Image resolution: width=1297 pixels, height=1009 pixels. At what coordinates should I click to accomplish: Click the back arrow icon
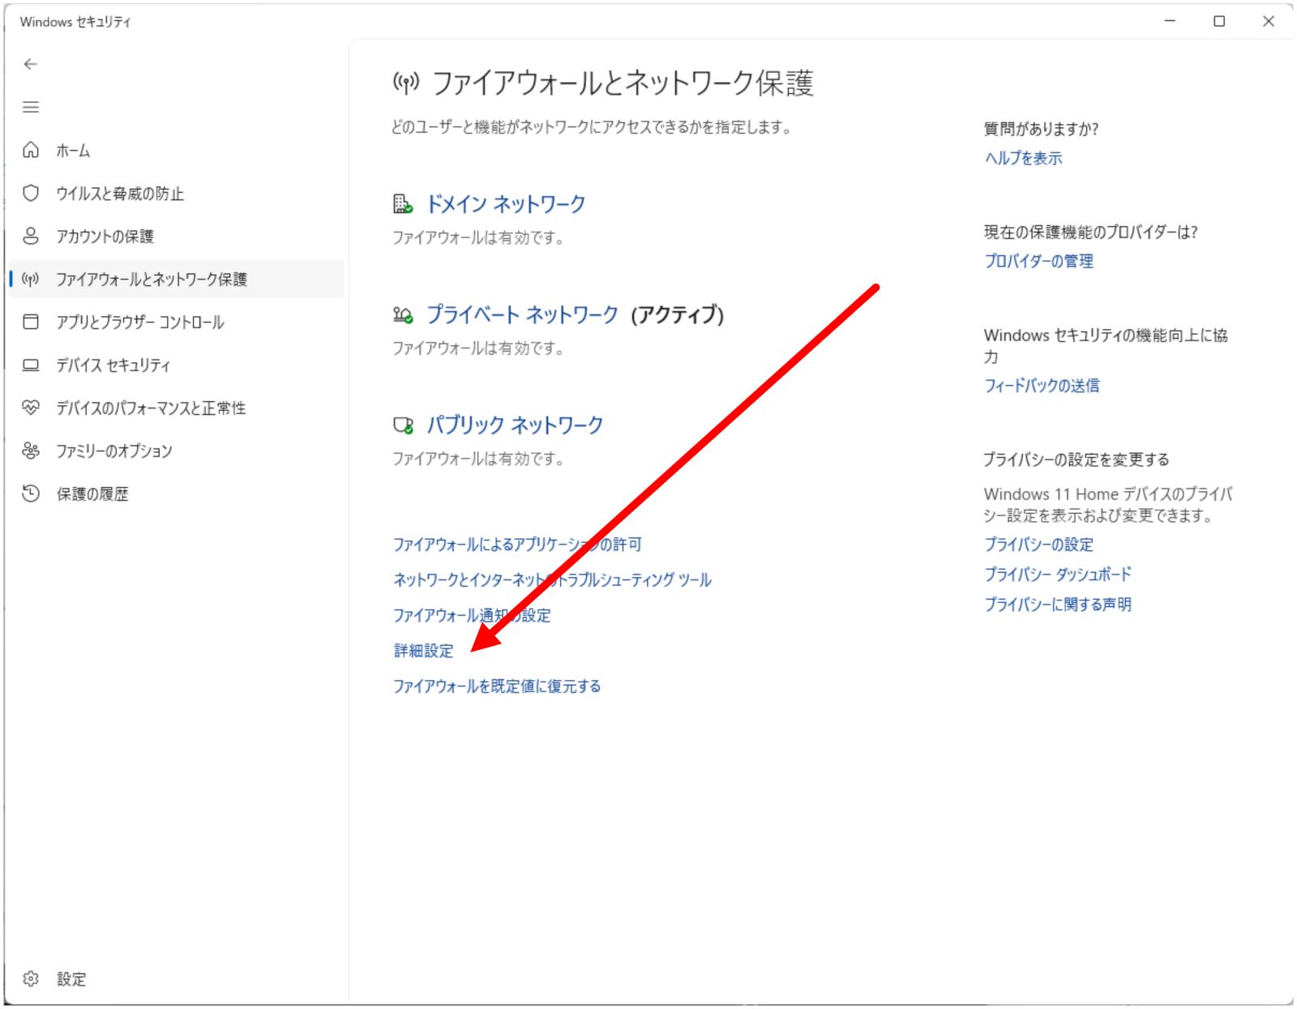[x=31, y=64]
